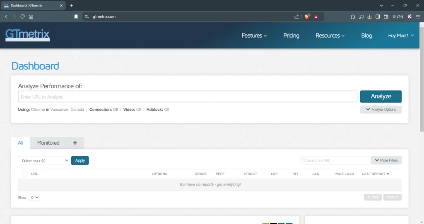Open the Hey Meet! account menu
424x224 pixels.
401,36
